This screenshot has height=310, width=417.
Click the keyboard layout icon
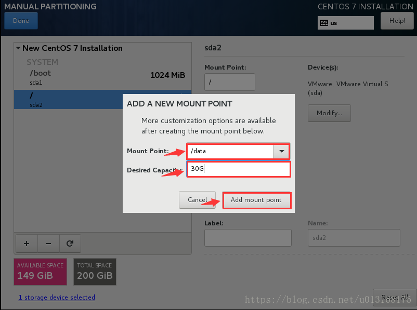[x=323, y=23]
